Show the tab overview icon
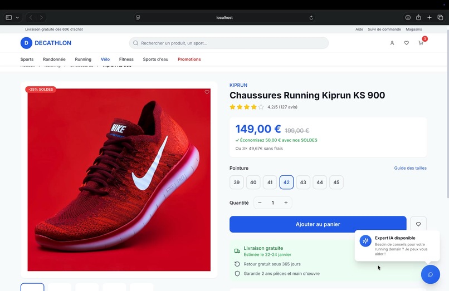The width and height of the screenshot is (449, 291). tap(440, 17)
